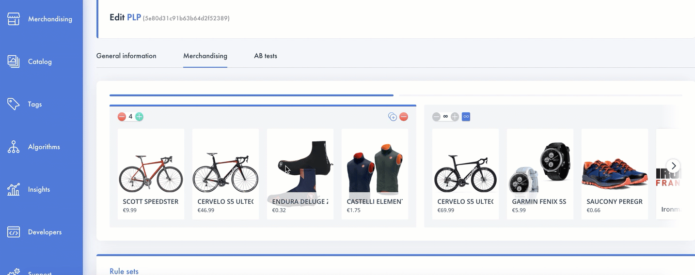Viewport: 695px width, 275px height.
Task: Open the Algorithms section icon
Action: coord(14,147)
